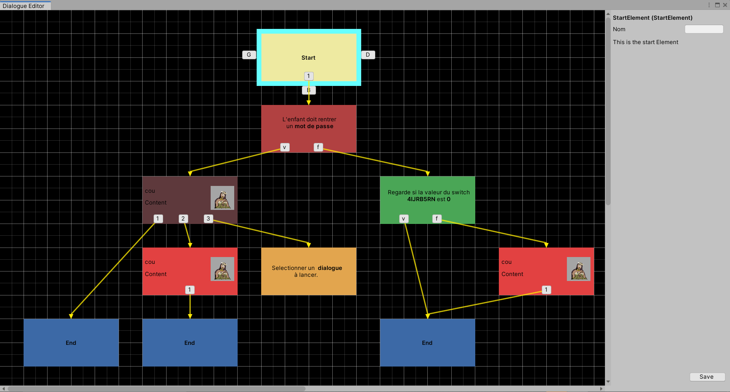
Task: Click output 3 on the brown cou node
Action: coord(208,218)
